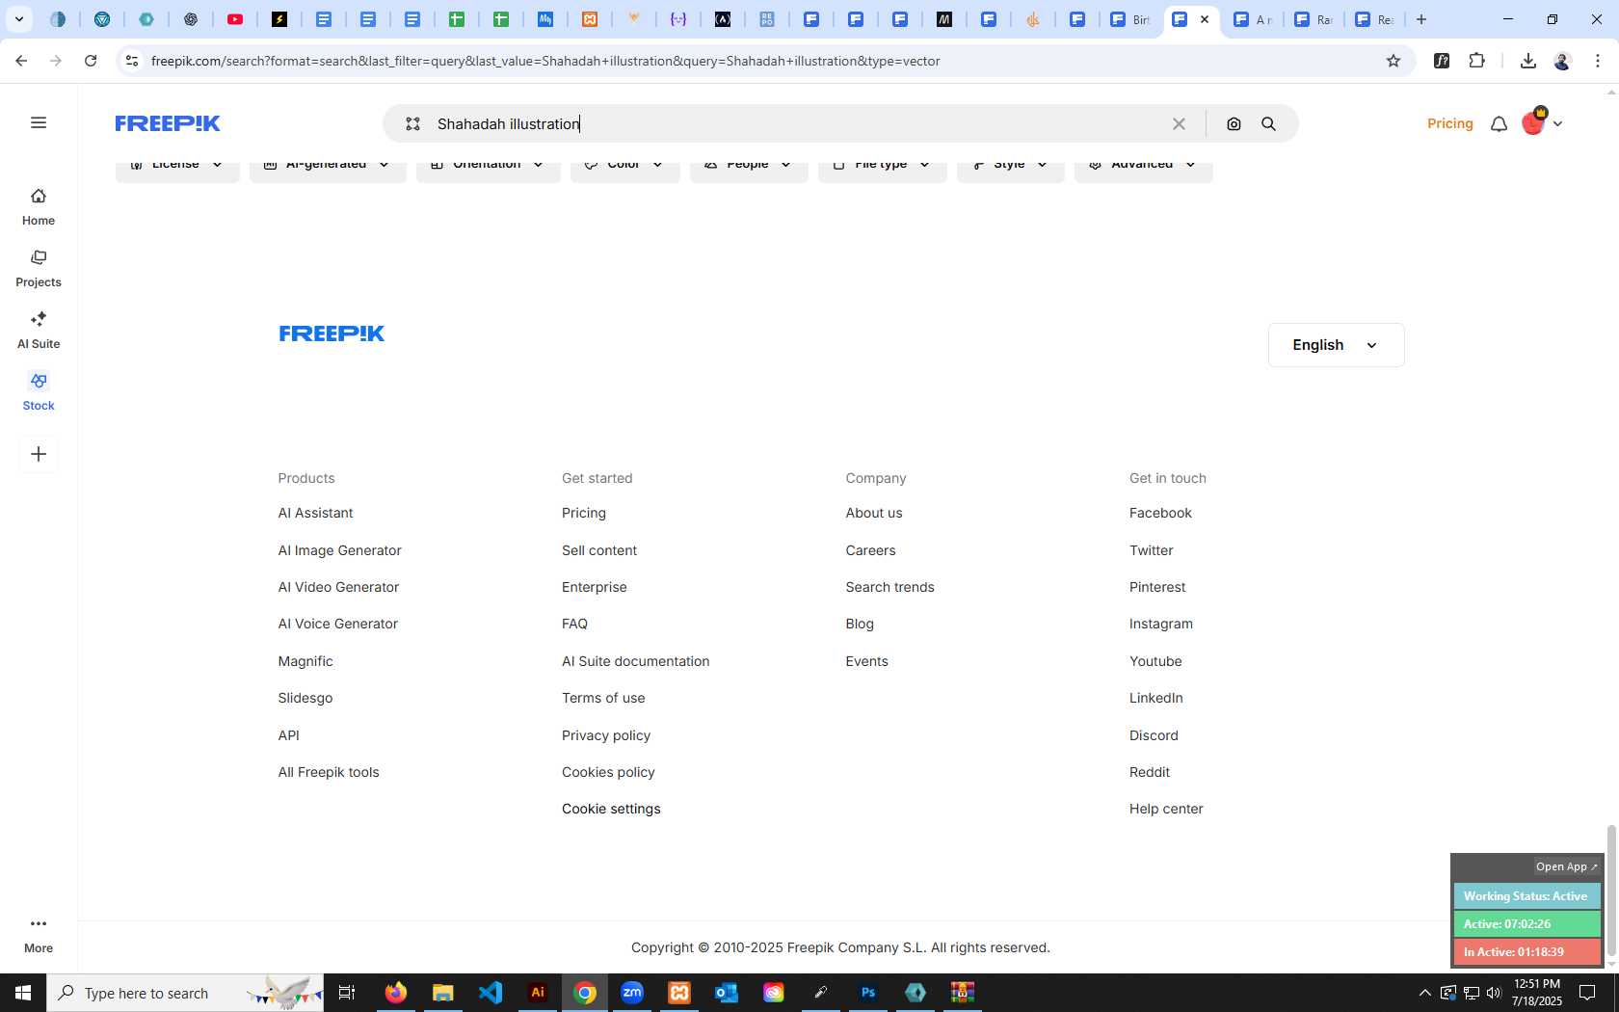Viewport: 1619px width, 1012px height.
Task: View site information icon in address bar
Action: [x=132, y=61]
